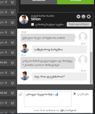Viewport: 95px width, 114px height.
Task: Click the send text label
Action: (83, 94)
